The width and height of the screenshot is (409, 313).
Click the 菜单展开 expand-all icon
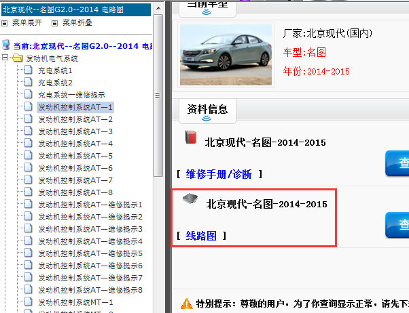coord(5,24)
